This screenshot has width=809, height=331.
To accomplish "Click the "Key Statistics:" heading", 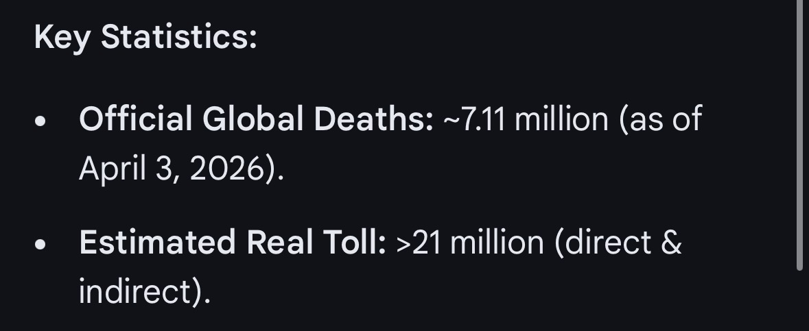I will pos(145,37).
